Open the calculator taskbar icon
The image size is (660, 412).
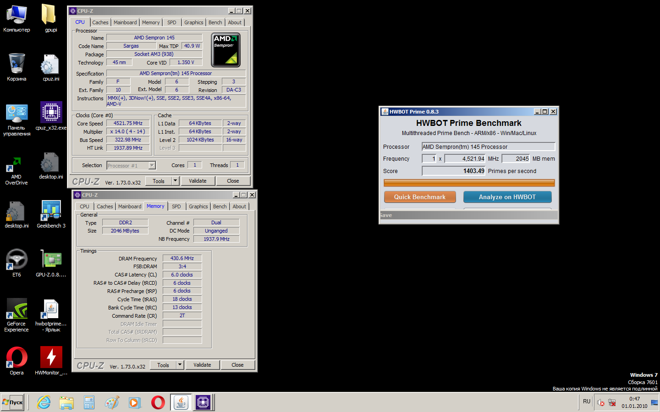click(x=89, y=402)
